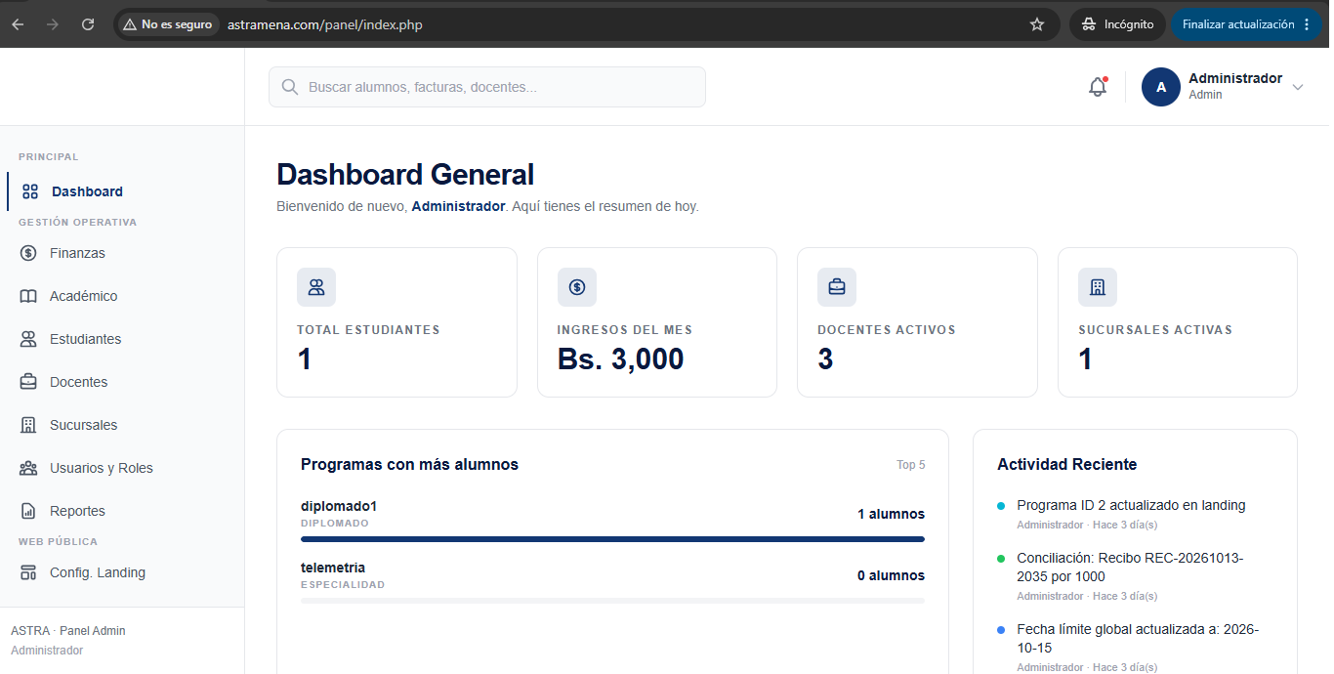Click the diplomado1 progress bar
The width and height of the screenshot is (1334, 674).
click(612, 539)
